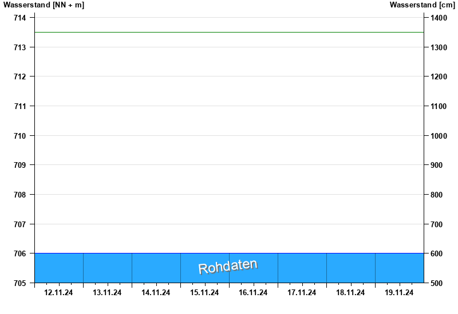The height and width of the screenshot is (314, 458).
Task: Select the 17.11.24 date on the axis
Action: click(x=302, y=293)
